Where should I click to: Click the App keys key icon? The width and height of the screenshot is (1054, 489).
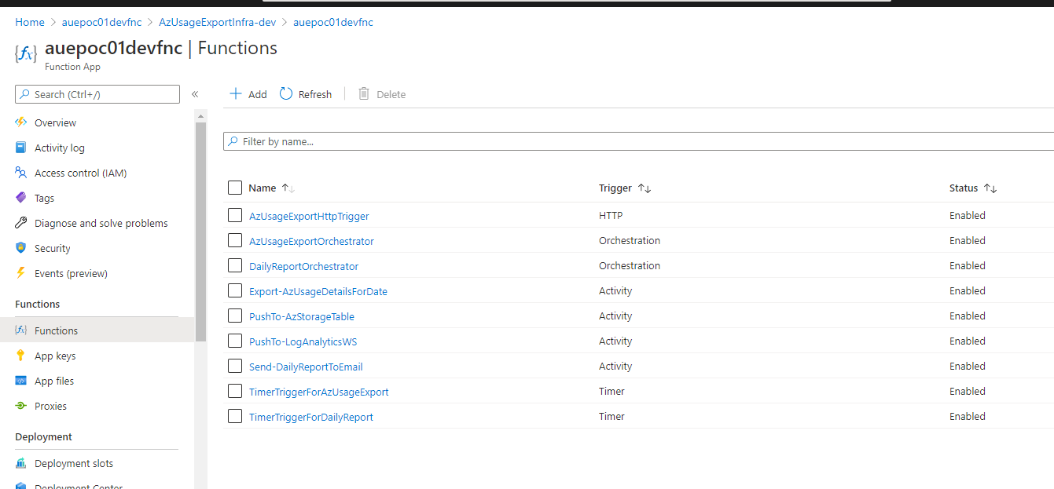pyautogui.click(x=21, y=356)
